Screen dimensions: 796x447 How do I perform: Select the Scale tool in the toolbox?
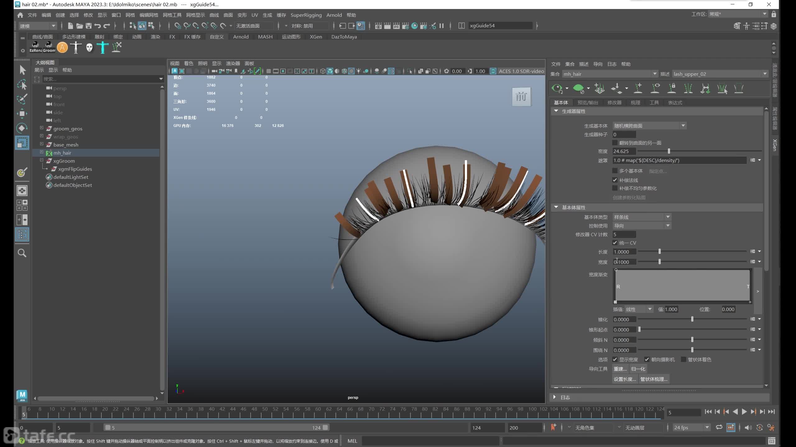pos(22,142)
